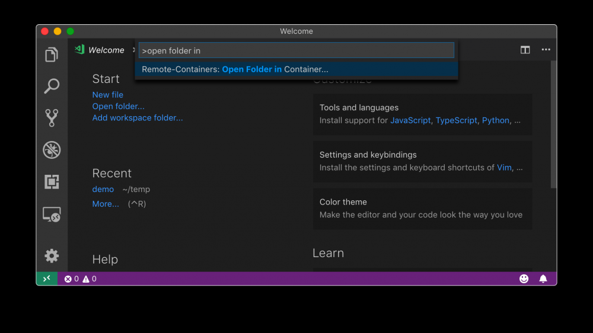Screen dimensions: 593x333
Task: Click the window title Welcome
Action: (x=296, y=31)
